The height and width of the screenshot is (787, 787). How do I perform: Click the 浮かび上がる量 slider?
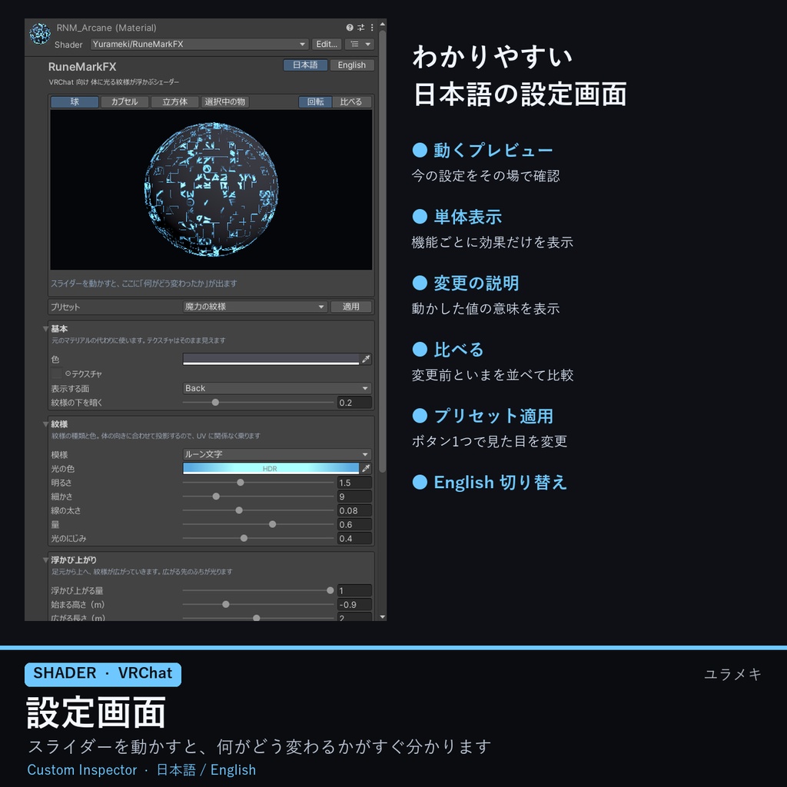(x=258, y=591)
